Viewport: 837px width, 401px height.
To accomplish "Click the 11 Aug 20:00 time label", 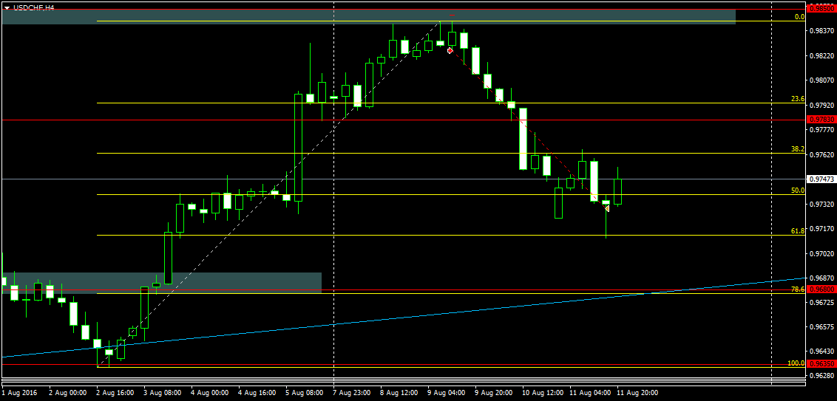I will (637, 392).
